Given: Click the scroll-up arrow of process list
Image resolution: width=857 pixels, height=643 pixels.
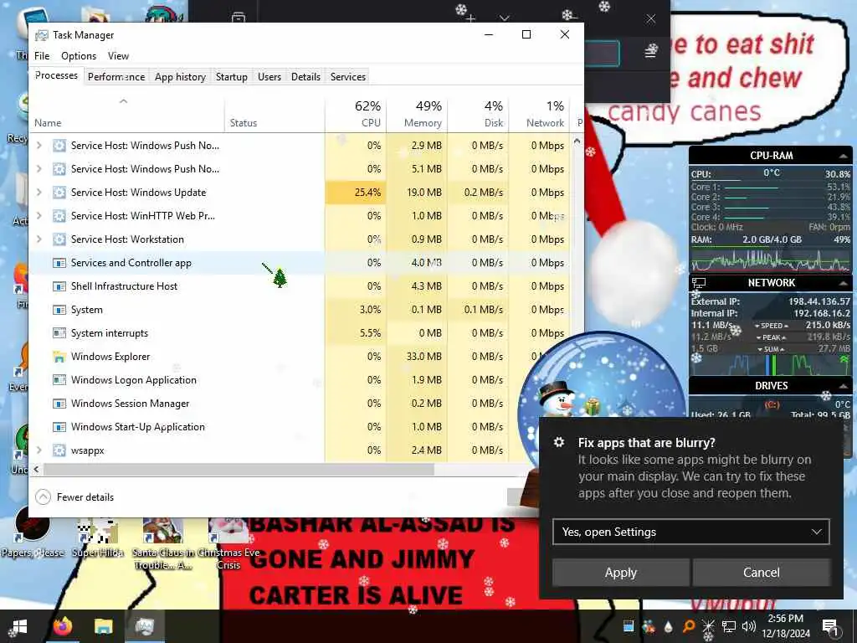Looking at the screenshot, I should point(577,141).
